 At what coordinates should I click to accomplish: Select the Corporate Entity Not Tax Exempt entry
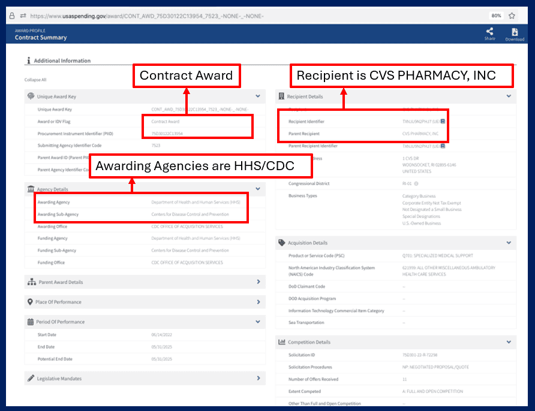click(x=432, y=203)
